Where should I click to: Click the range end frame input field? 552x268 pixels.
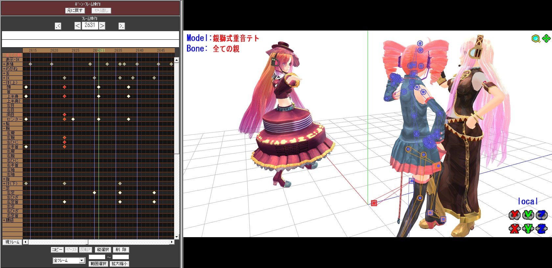tap(121, 257)
